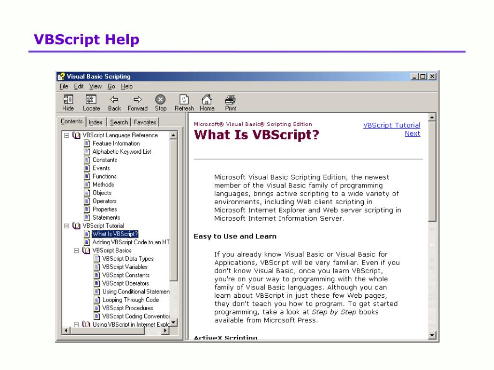494x370 pixels.
Task: Print the topic using Print icon
Action: 230,100
